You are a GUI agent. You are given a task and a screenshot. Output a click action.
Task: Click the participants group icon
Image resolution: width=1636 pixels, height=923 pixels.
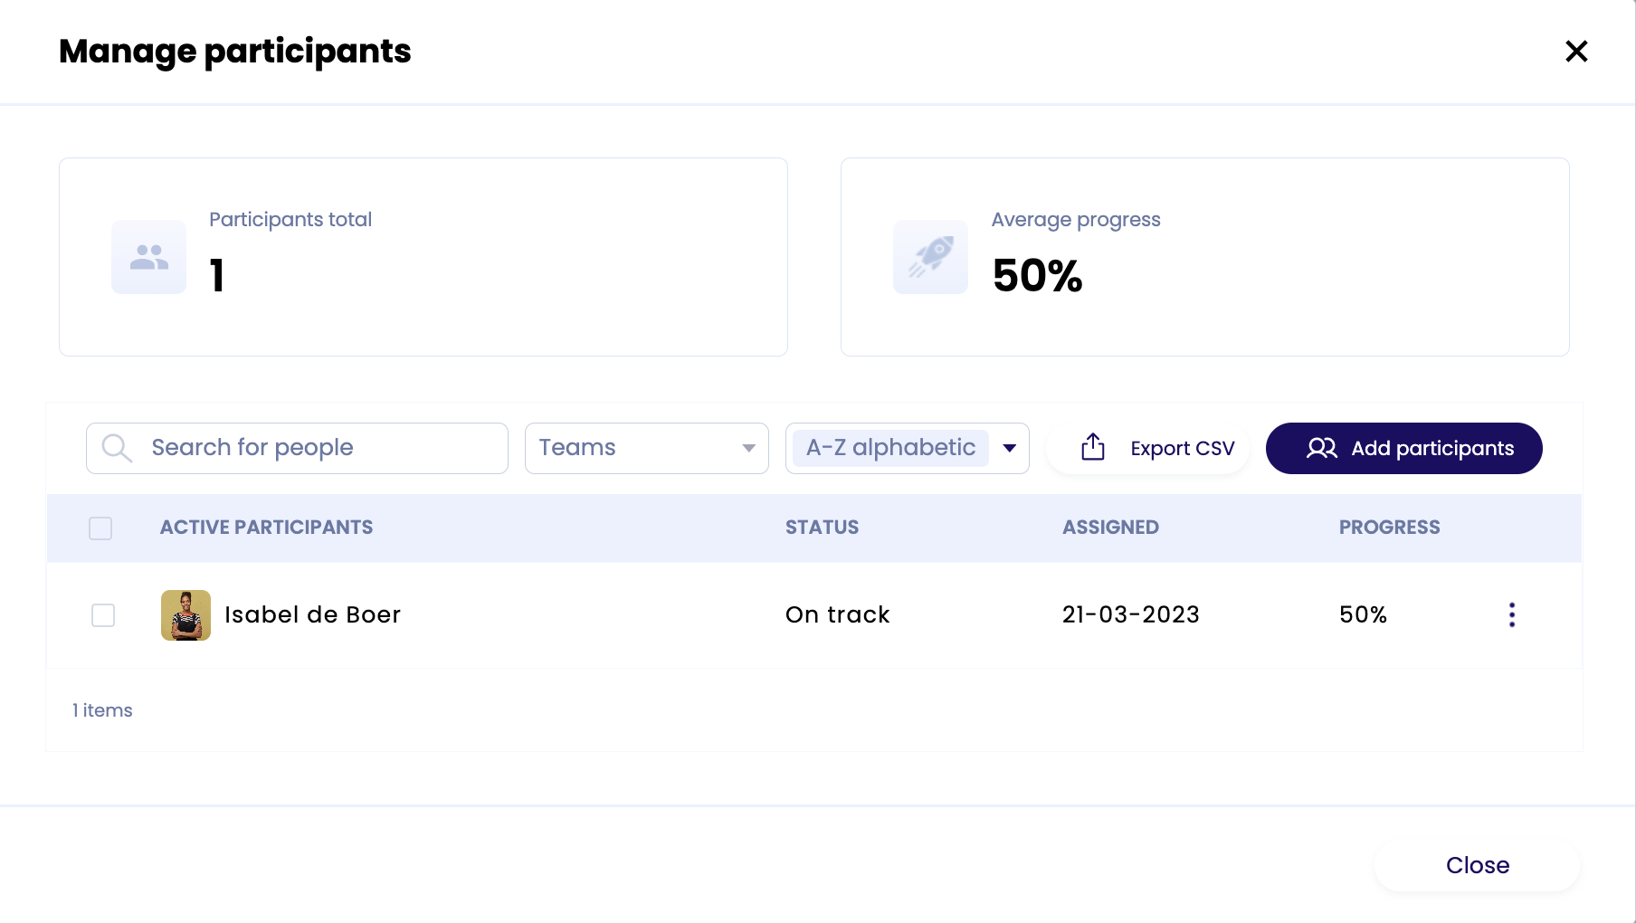coord(149,257)
